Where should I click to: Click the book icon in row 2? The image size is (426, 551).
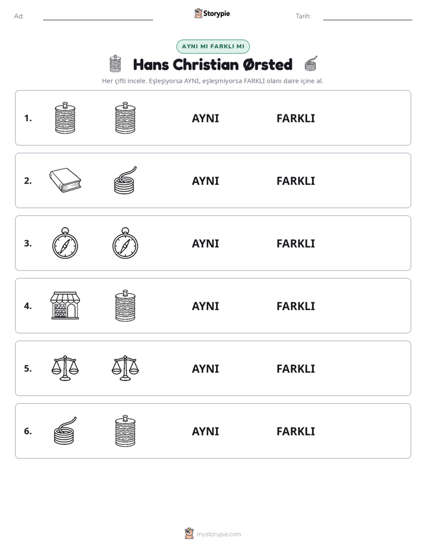point(65,180)
